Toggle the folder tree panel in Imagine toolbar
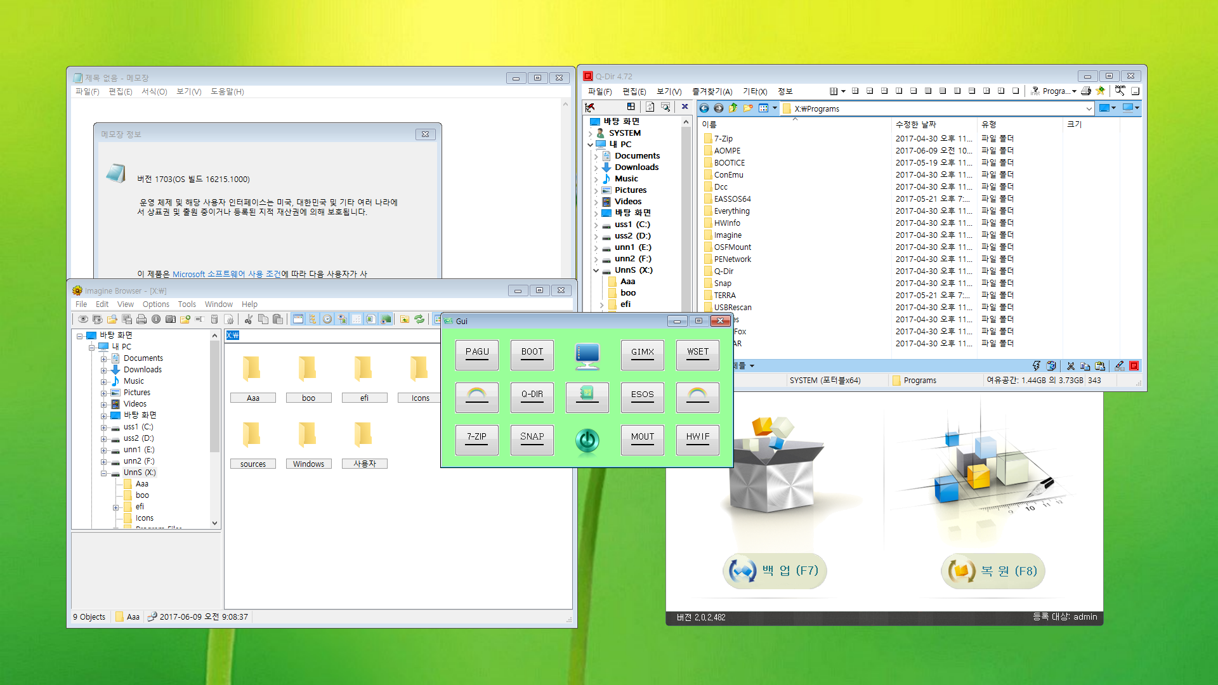 312,319
